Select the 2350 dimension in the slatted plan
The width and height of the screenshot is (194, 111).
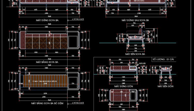44,97
